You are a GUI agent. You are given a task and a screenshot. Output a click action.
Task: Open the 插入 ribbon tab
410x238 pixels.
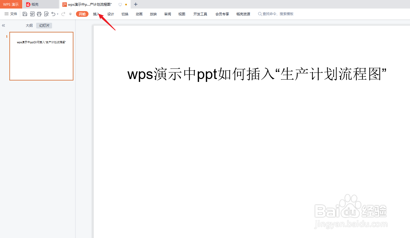(x=96, y=14)
